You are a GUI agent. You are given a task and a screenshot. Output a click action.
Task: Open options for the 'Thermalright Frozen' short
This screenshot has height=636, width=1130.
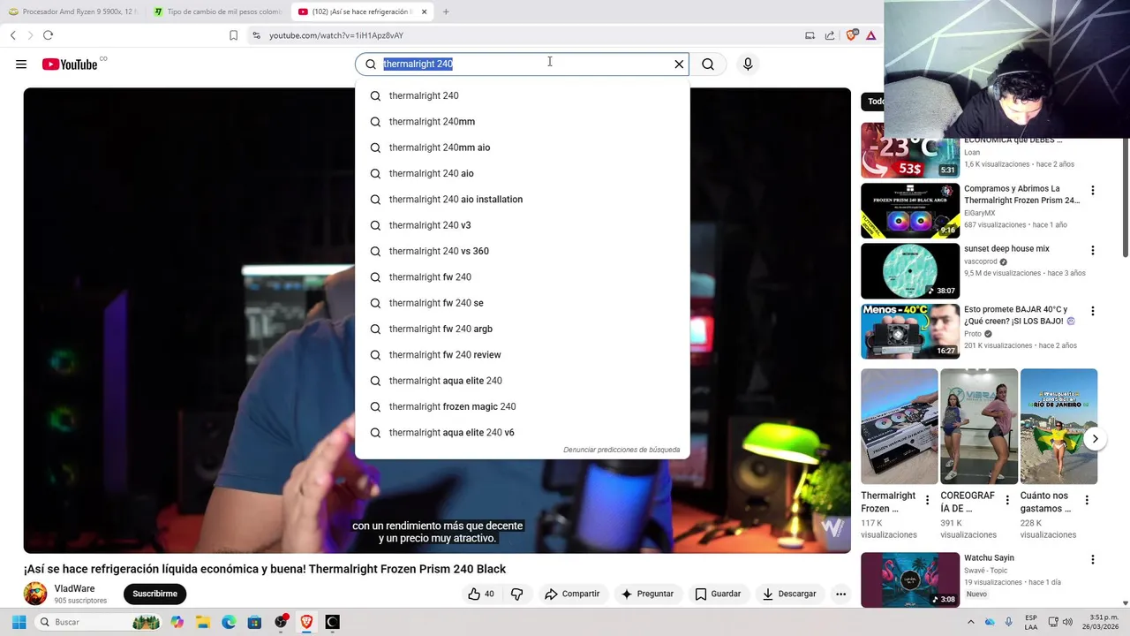click(x=927, y=500)
